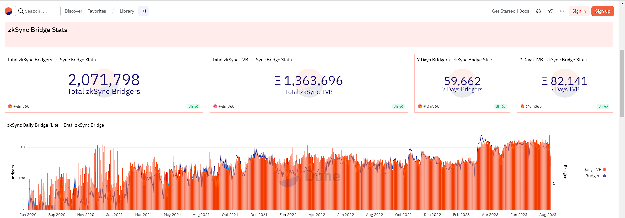Open the Discord icon link
Screen dimensions: 625x218
(538, 11)
